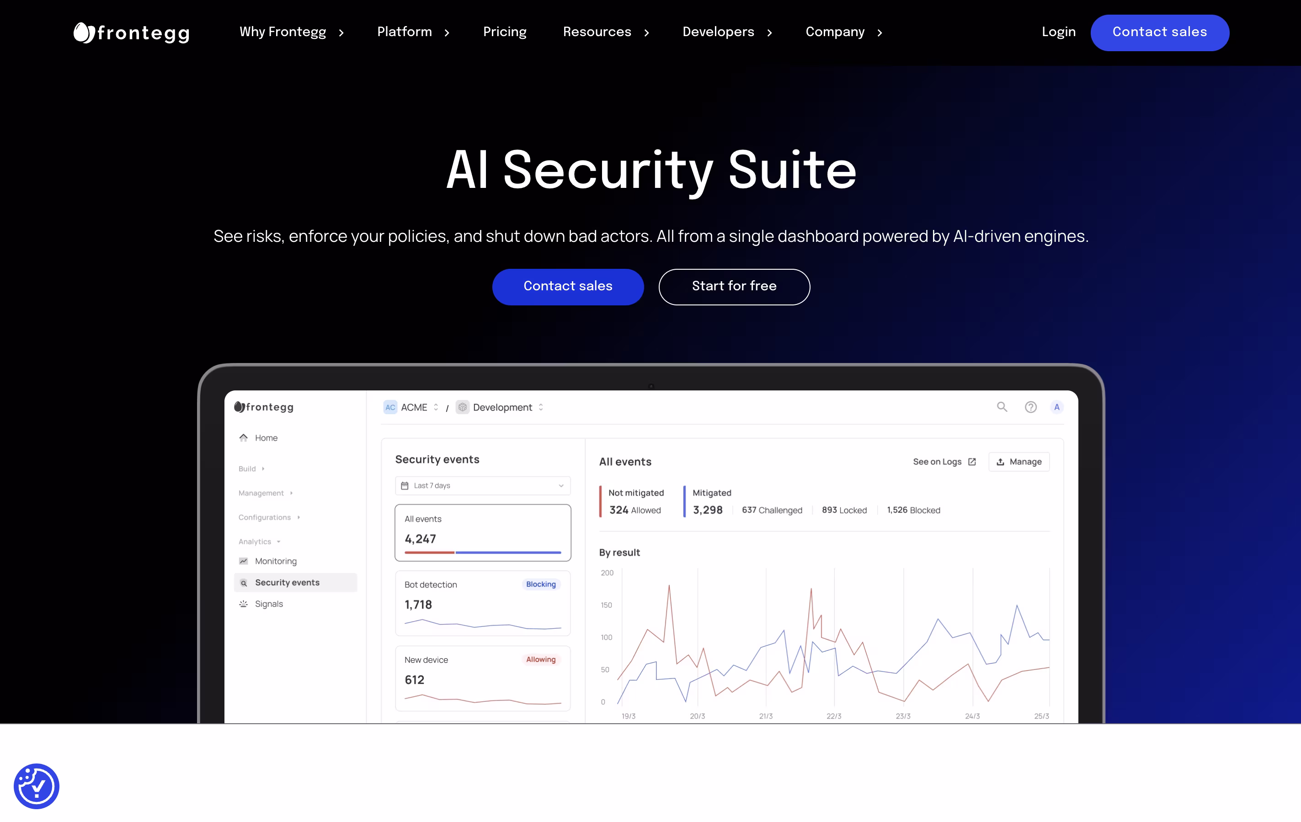Expand the Management section in sidebar
The image size is (1301, 822).
(x=265, y=493)
